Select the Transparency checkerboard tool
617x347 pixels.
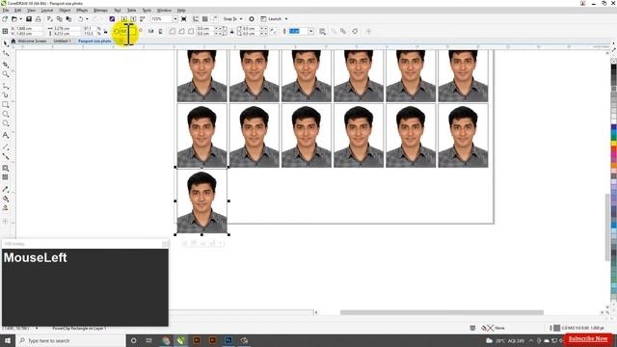[x=6, y=177]
